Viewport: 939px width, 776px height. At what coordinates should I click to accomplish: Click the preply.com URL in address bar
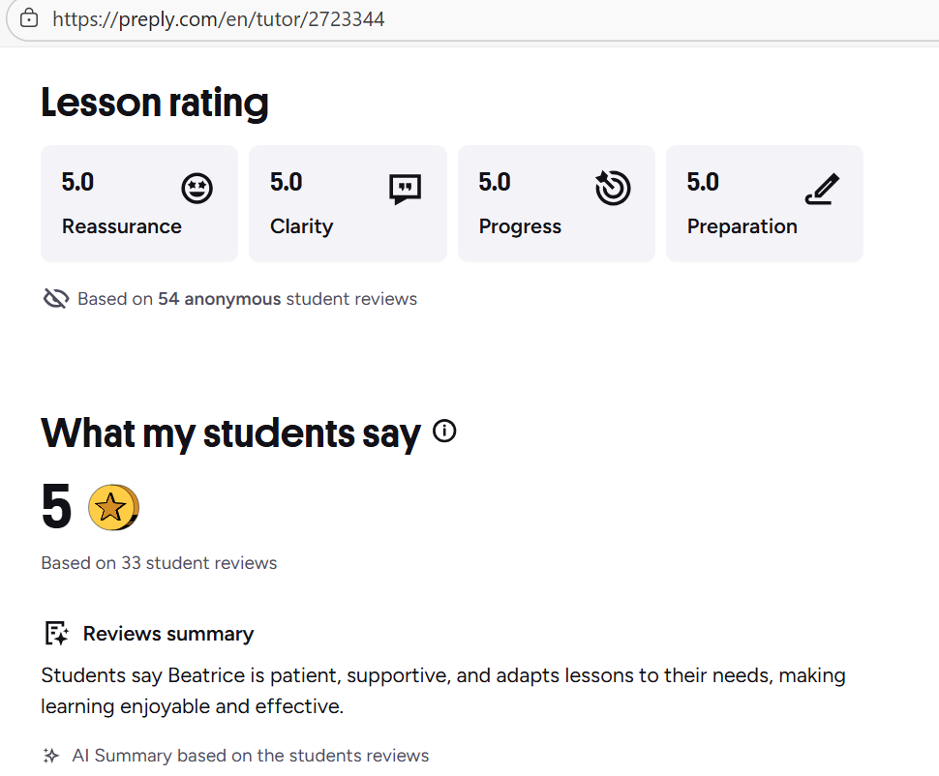(x=218, y=18)
